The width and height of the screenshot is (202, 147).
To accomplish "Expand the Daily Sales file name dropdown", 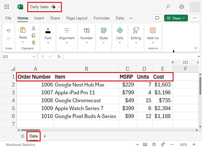I will (59, 7).
